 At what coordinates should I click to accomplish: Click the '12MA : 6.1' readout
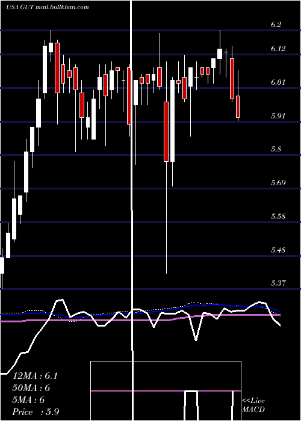[35, 376]
